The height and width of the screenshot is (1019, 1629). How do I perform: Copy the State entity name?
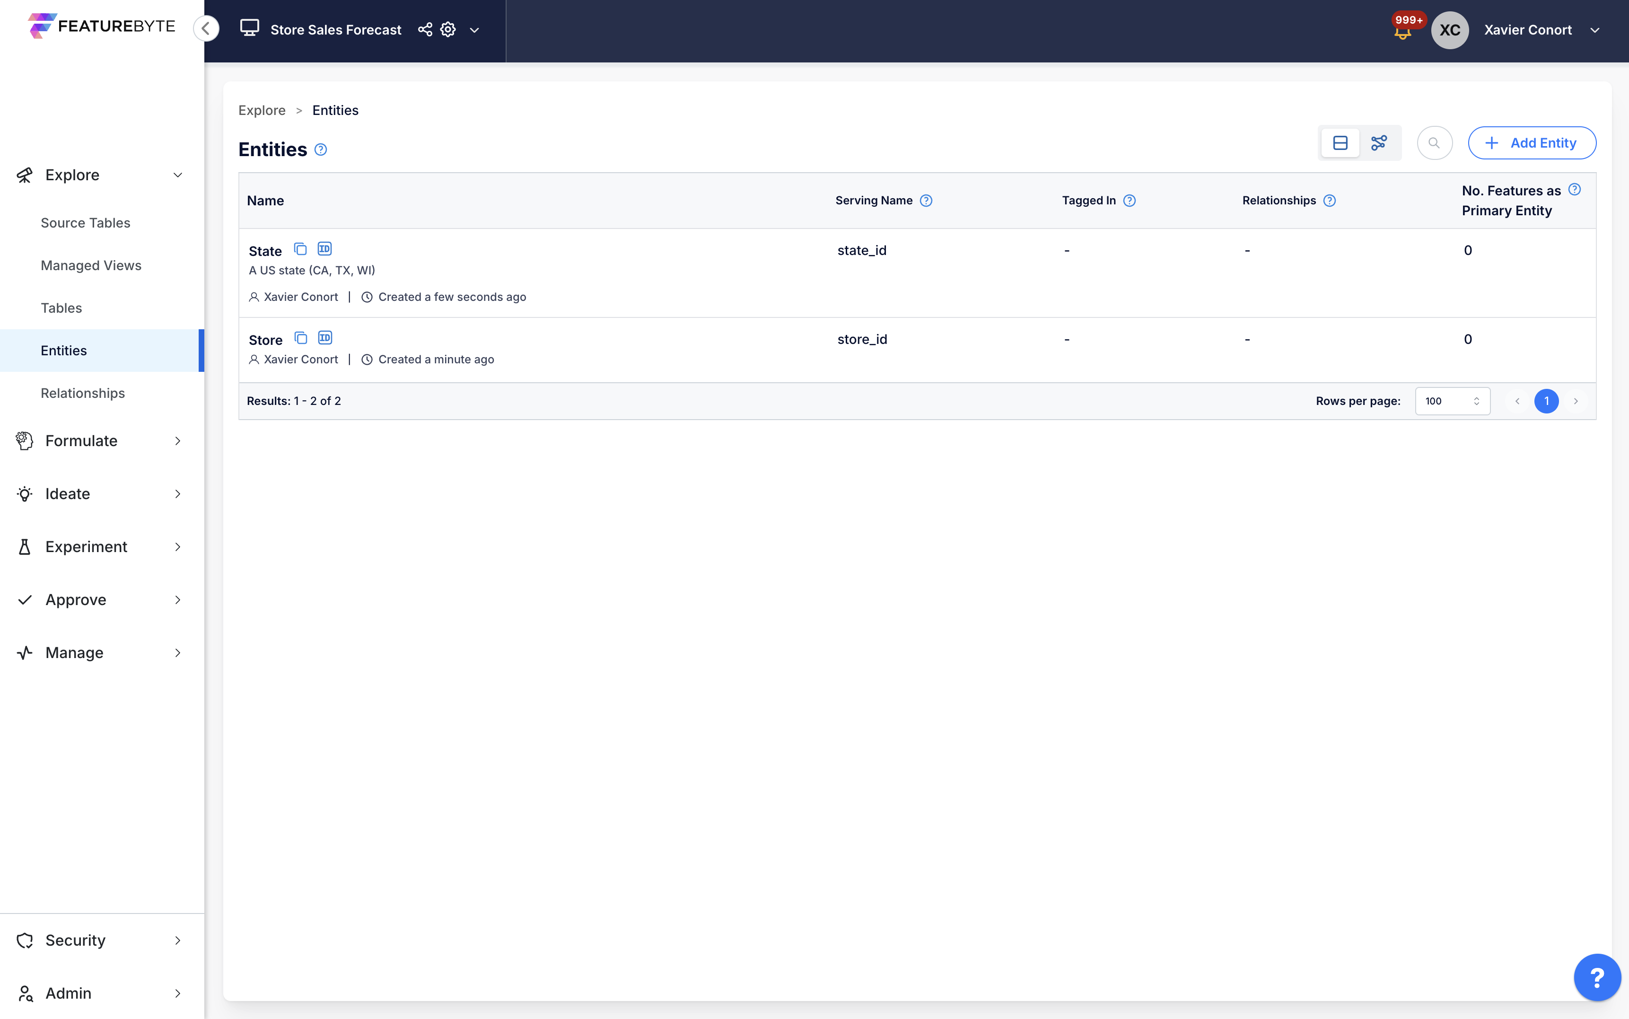[x=300, y=249]
